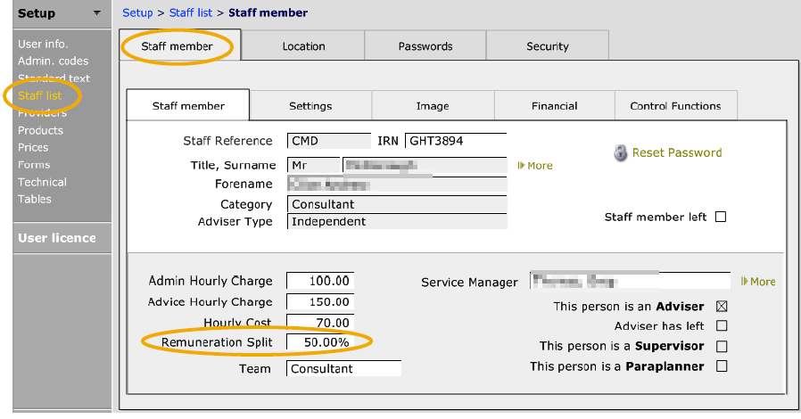Mark this person as a Paraplanner
Viewport: 801px width, 419px height.
(x=722, y=366)
